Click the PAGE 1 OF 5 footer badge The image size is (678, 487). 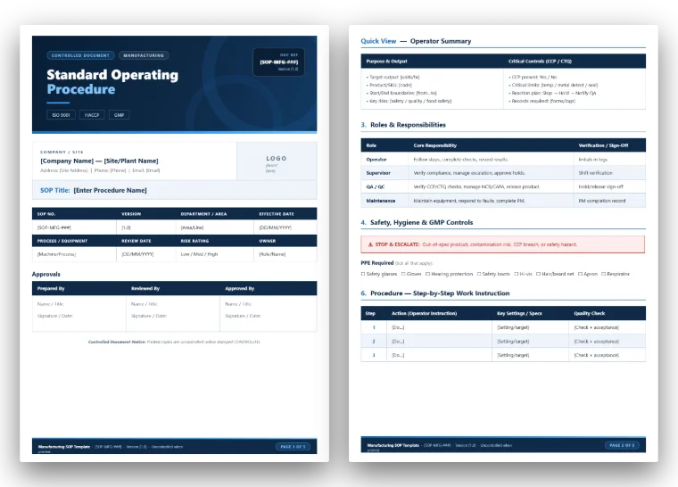coord(293,447)
